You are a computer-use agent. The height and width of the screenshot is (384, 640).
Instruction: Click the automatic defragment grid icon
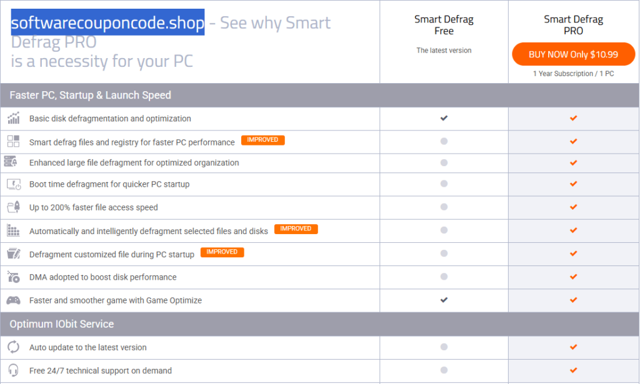[14, 230]
